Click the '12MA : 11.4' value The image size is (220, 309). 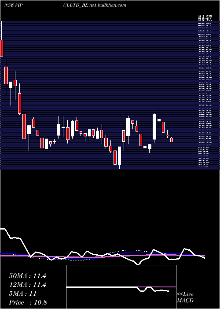(27, 285)
